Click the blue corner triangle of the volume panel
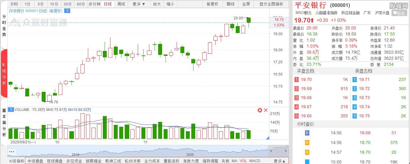This screenshot has width=410, height=164. 268,138
